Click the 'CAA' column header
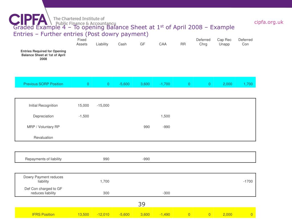The height and width of the screenshot is (219, 292). point(163,44)
